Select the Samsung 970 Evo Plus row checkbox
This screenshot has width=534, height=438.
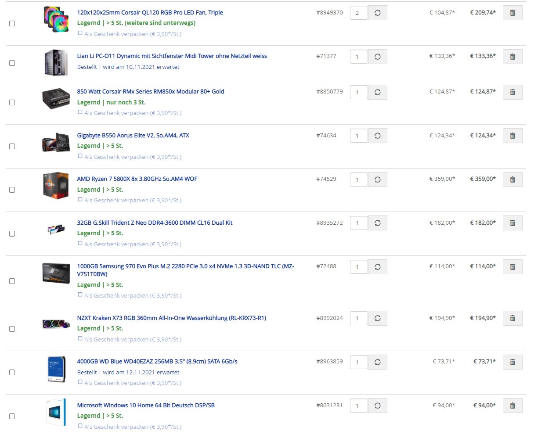pyautogui.click(x=12, y=281)
